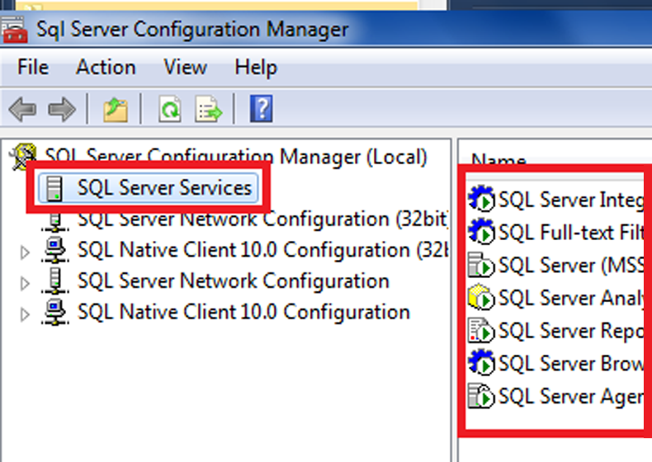The width and height of the screenshot is (652, 462).
Task: Expand the SQL Server Network Configuration node
Action: (25, 283)
